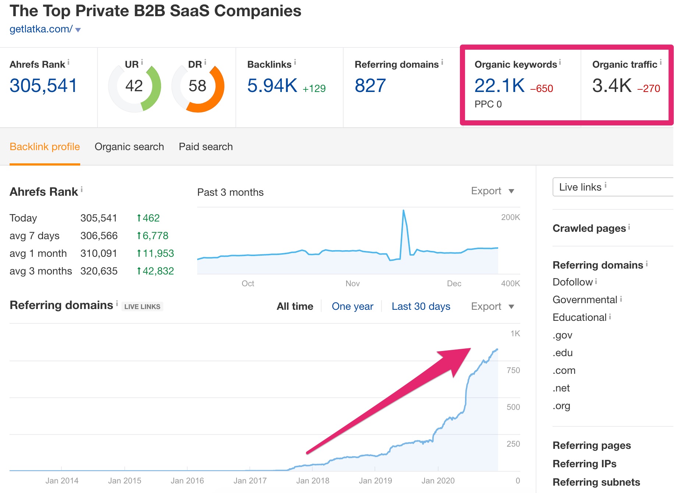Click info icon beside Organic traffic
Screen dimensions: 674x493
pyautogui.click(x=660, y=63)
